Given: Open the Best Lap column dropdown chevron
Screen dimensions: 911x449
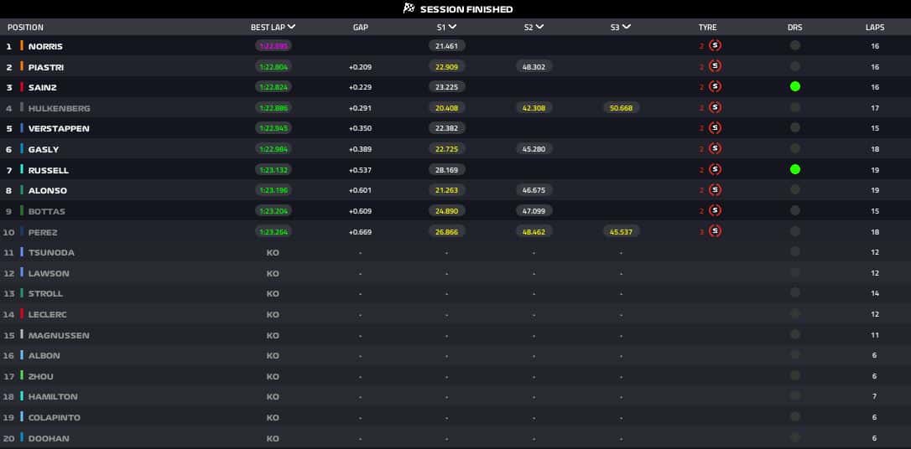Looking at the screenshot, I should (x=292, y=27).
